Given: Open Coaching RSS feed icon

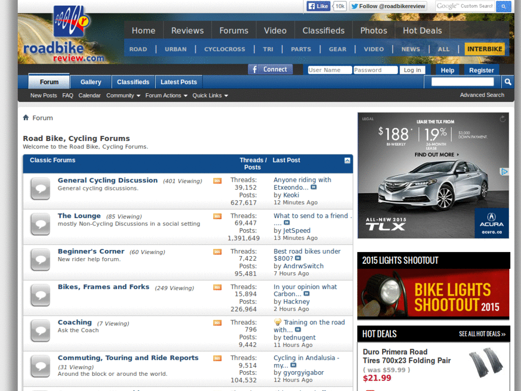Looking at the screenshot, I should tap(217, 323).
